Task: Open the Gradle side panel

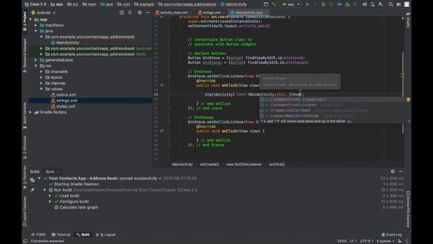Action: 408,20
